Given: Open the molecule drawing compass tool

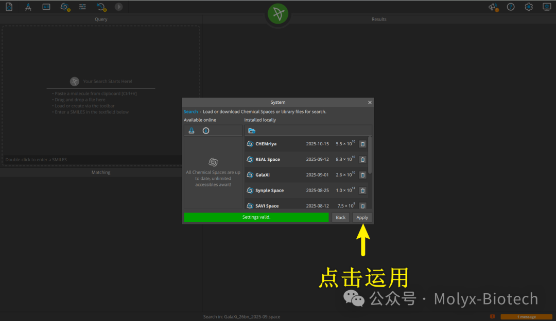Looking at the screenshot, I should [28, 7].
